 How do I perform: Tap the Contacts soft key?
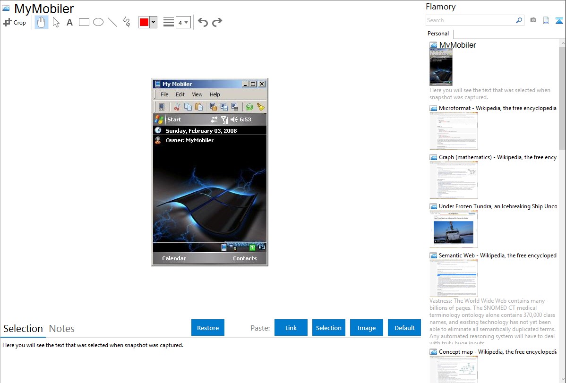point(245,258)
